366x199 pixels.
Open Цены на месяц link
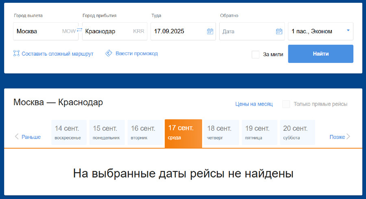point(254,104)
